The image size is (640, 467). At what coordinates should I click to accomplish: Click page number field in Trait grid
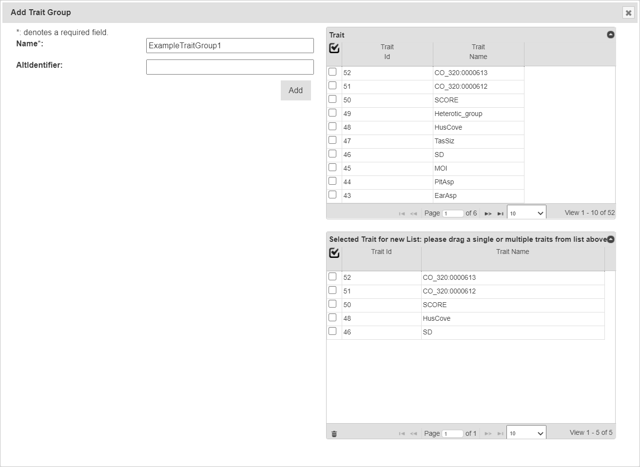(x=452, y=214)
